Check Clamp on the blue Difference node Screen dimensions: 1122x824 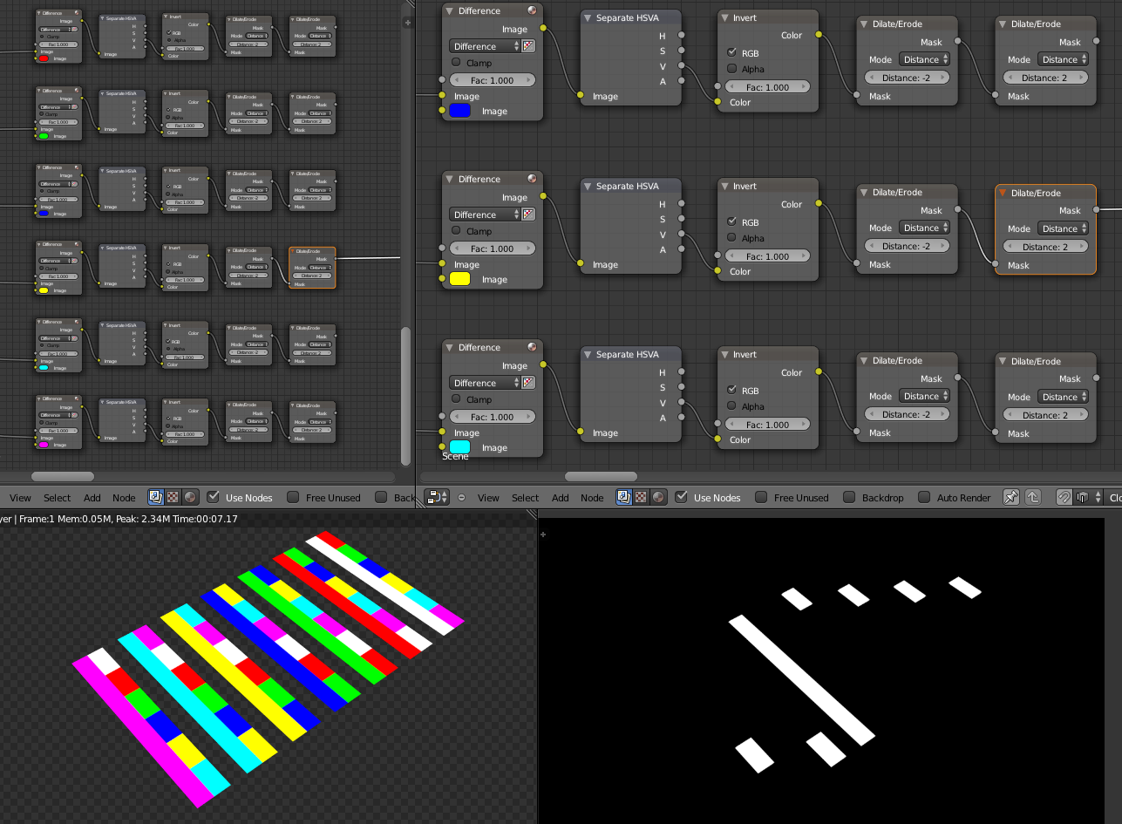456,63
